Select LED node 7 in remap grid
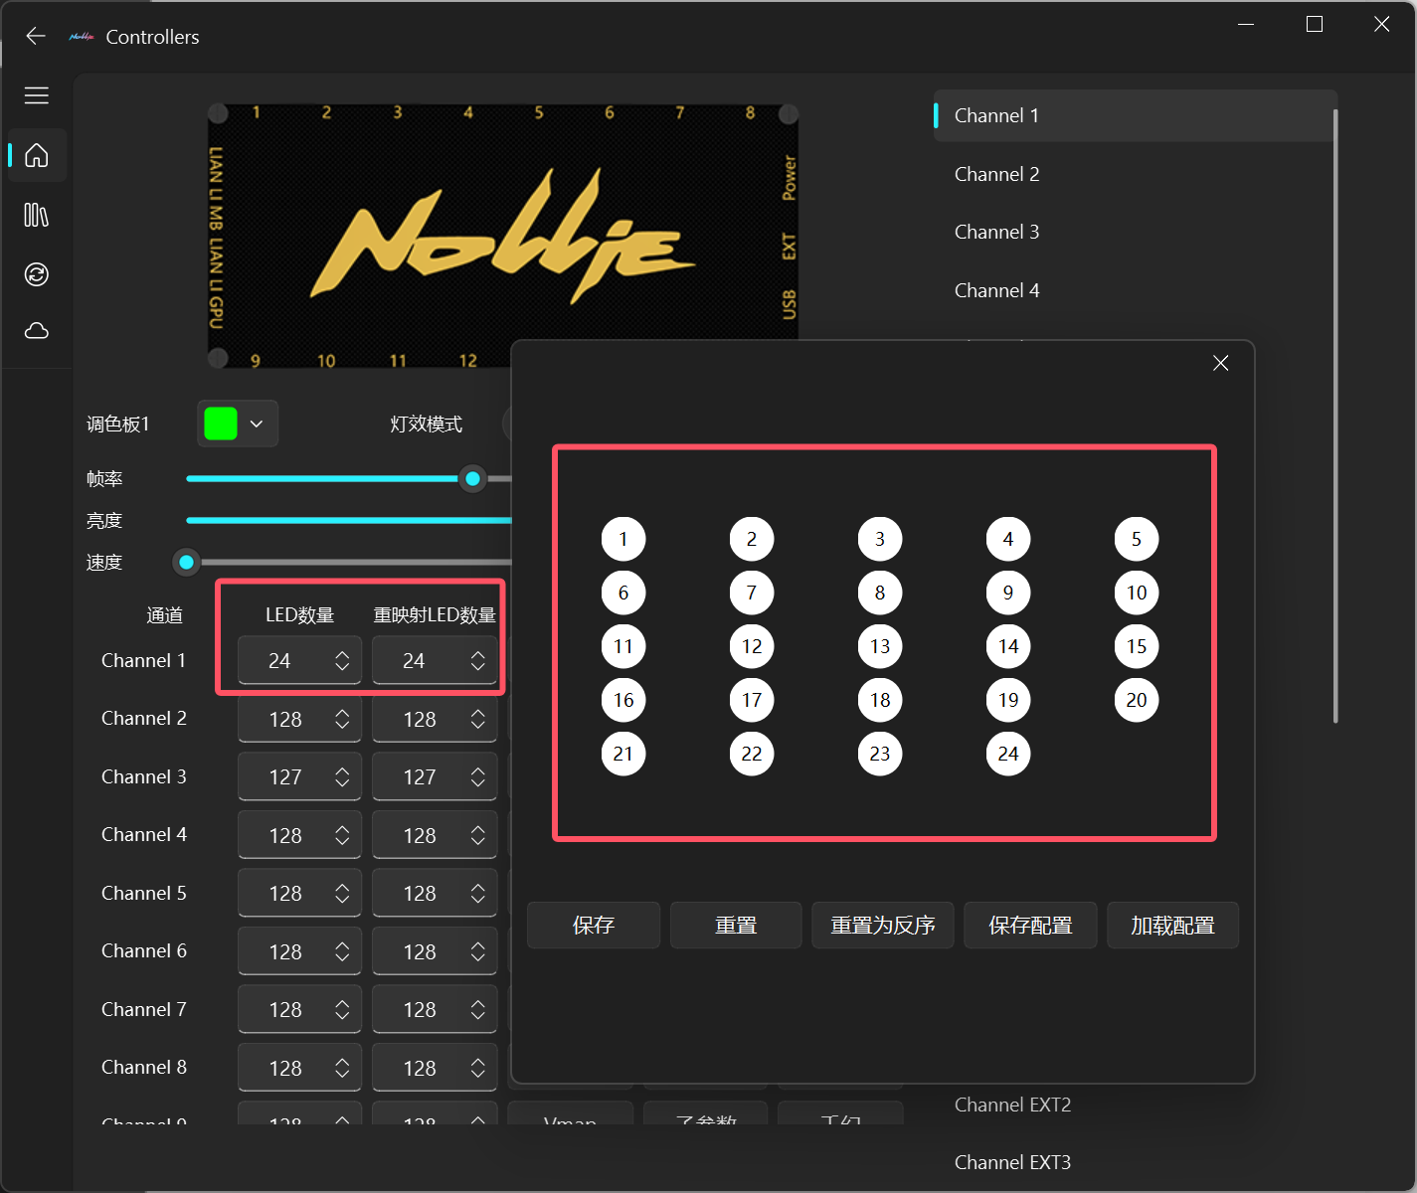Screen dimensions: 1417x1193 point(752,594)
